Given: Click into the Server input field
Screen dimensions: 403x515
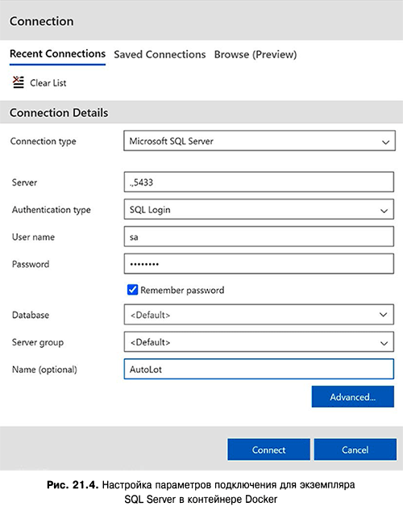Looking at the screenshot, I should (259, 182).
